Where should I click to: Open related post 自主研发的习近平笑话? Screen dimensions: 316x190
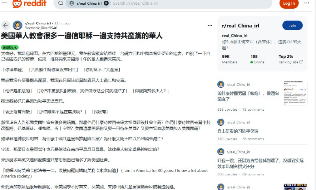pyautogui.click(x=238, y=131)
